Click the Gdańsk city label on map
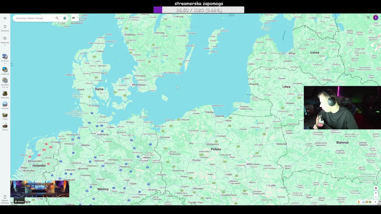 click(220, 116)
